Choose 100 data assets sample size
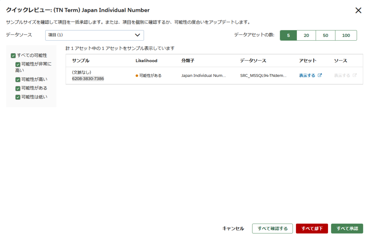369x239 pixels. click(346, 36)
